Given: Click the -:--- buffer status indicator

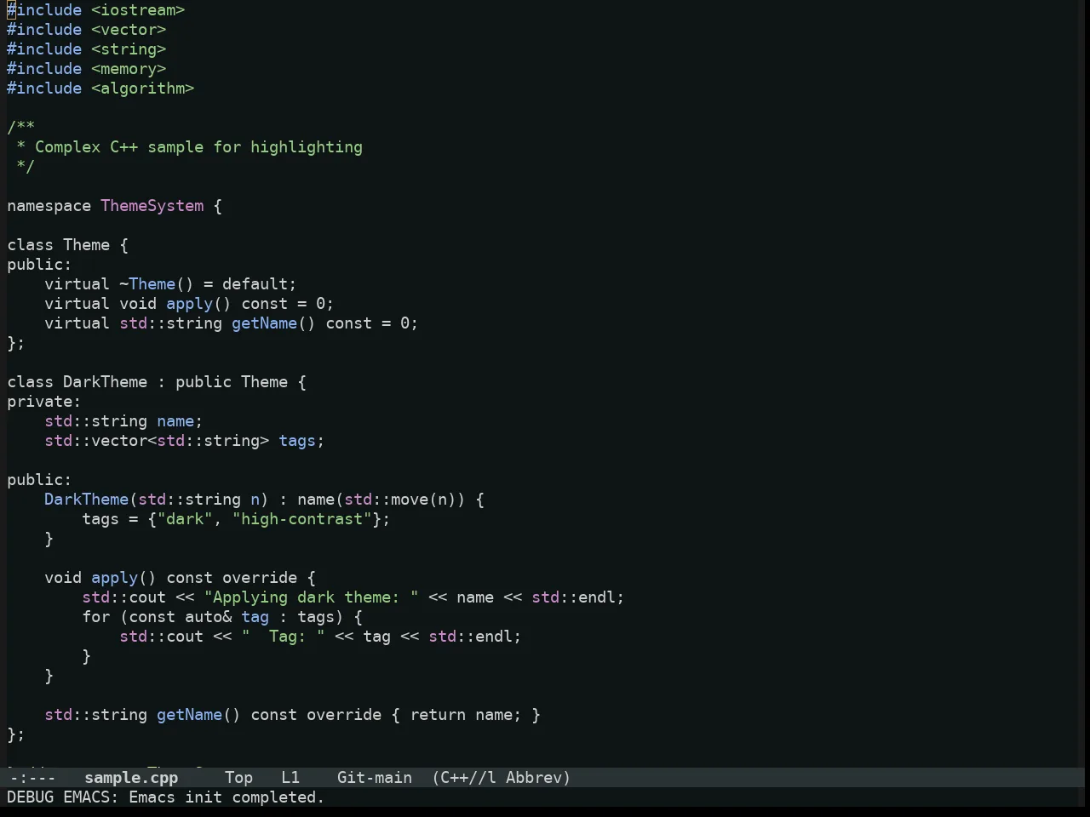Looking at the screenshot, I should (32, 777).
